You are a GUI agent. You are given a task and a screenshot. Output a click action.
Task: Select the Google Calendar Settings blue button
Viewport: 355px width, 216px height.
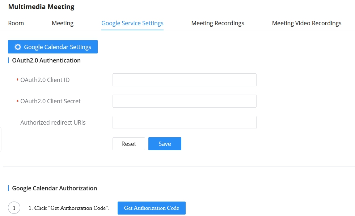(x=52, y=47)
